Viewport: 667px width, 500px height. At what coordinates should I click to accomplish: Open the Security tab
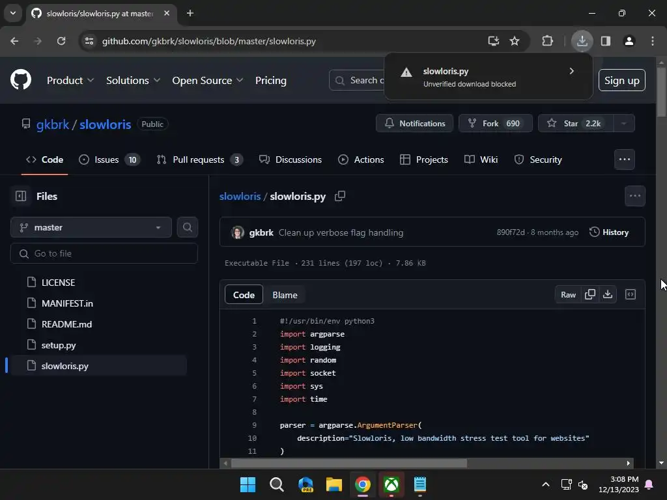(x=538, y=160)
